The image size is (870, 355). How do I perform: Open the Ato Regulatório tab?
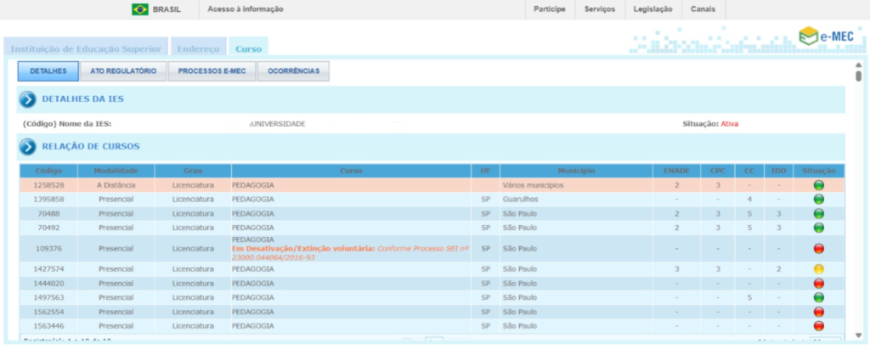click(x=123, y=71)
